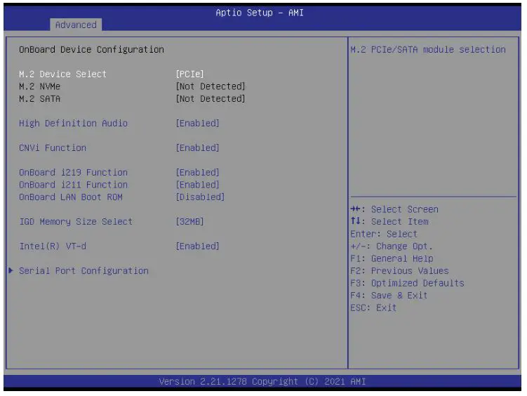Toggle CNVi Function [Enabled] value
Image resolution: width=527 pixels, height=396 pixels.
click(198, 148)
